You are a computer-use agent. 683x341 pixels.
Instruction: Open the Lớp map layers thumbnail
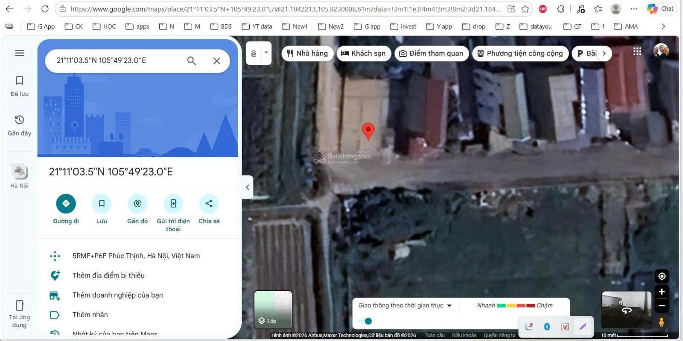[273, 309]
